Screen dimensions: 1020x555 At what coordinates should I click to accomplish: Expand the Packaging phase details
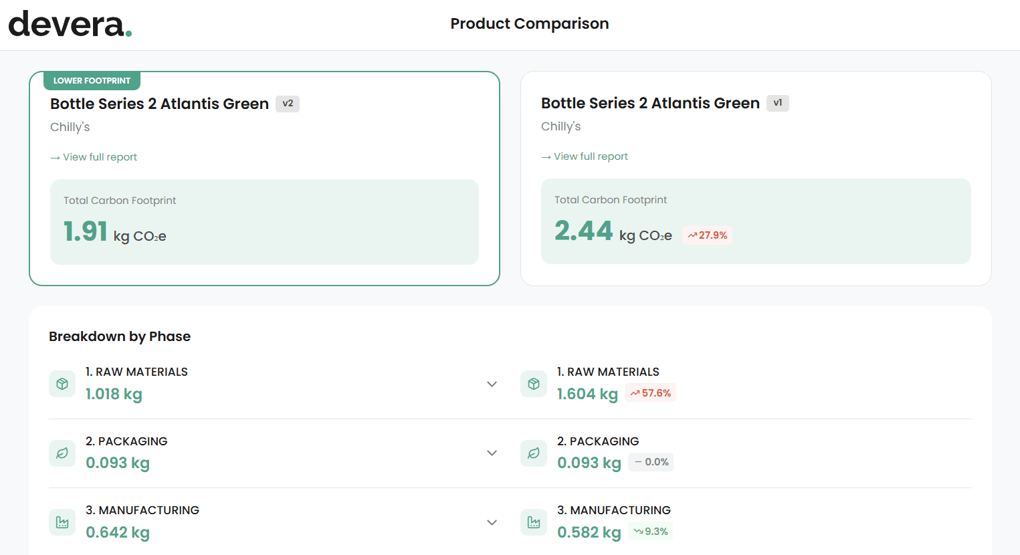[x=492, y=453]
